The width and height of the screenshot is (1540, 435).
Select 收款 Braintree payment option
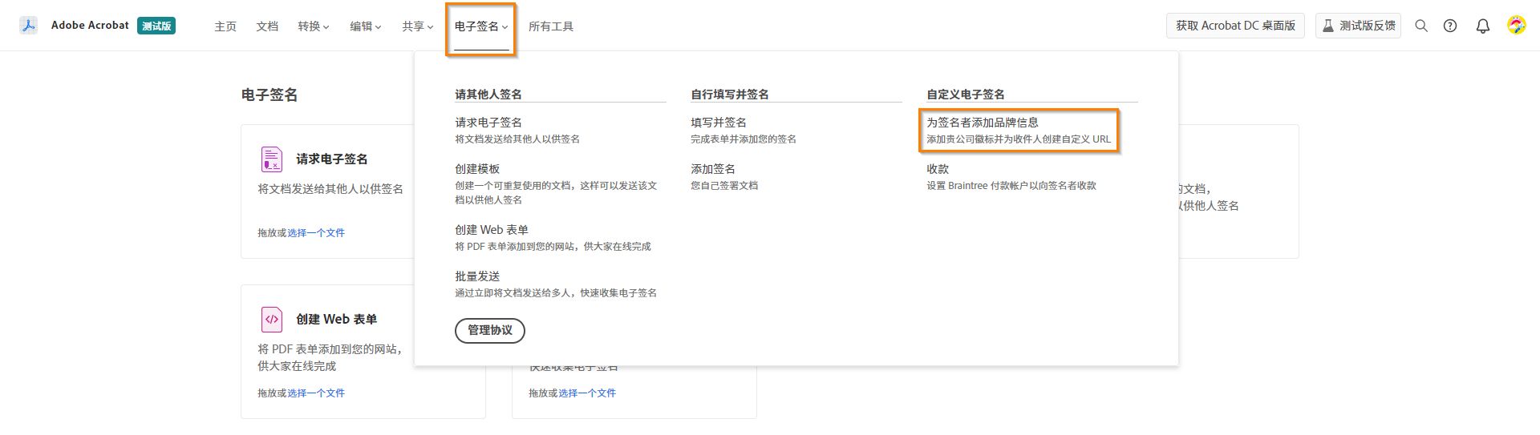[938, 169]
